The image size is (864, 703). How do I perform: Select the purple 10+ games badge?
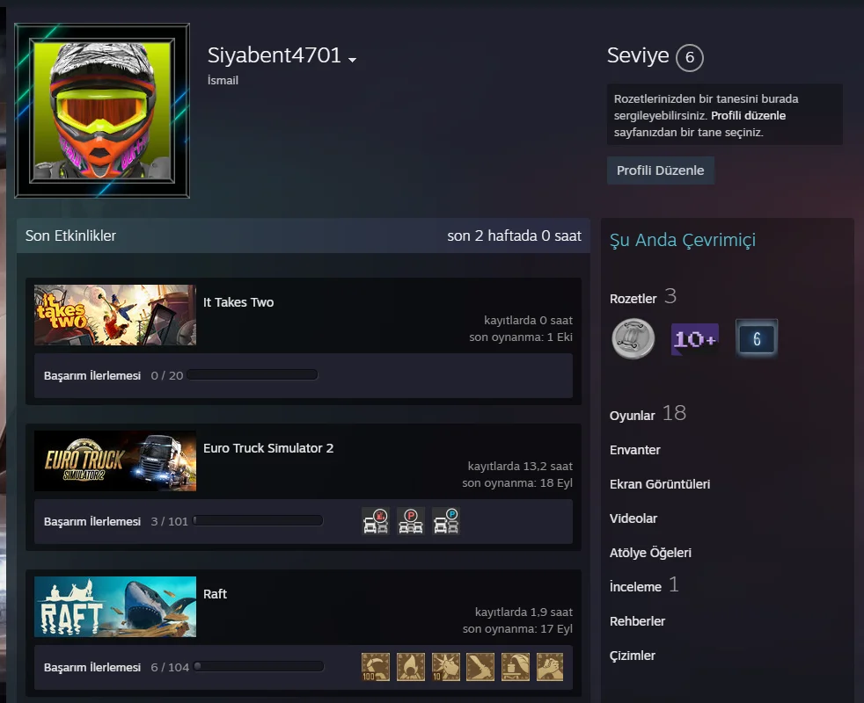click(x=695, y=338)
